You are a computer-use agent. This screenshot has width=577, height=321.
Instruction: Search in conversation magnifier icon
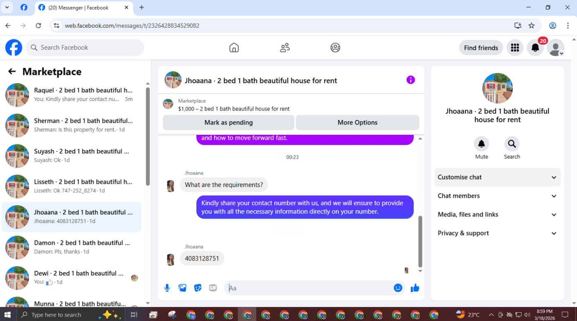[512, 144]
